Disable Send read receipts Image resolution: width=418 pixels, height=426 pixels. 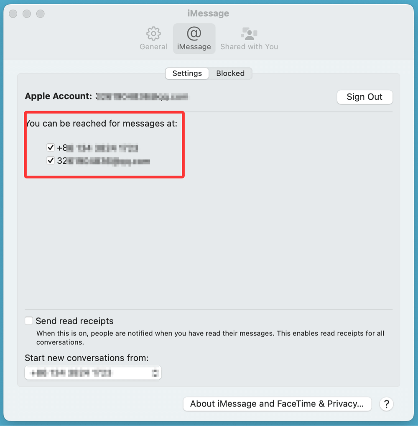click(28, 321)
